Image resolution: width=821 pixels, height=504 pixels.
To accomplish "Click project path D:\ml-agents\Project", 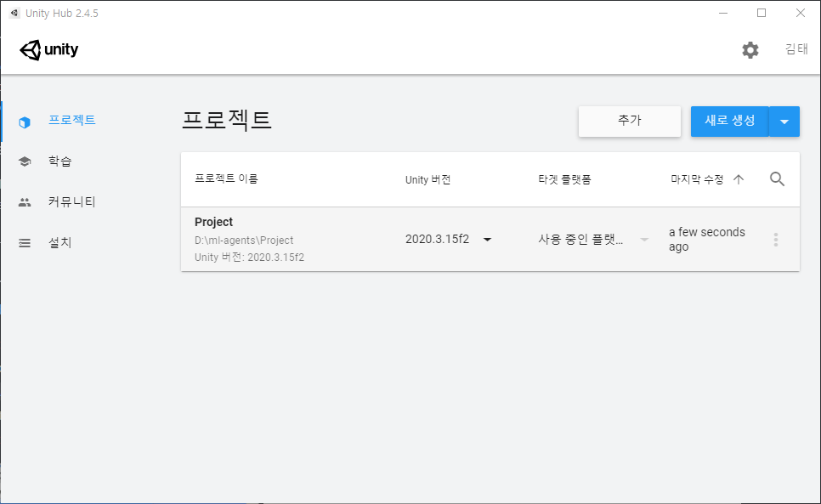I will (244, 241).
